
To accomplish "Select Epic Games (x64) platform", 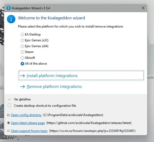I will pos(22,46).
